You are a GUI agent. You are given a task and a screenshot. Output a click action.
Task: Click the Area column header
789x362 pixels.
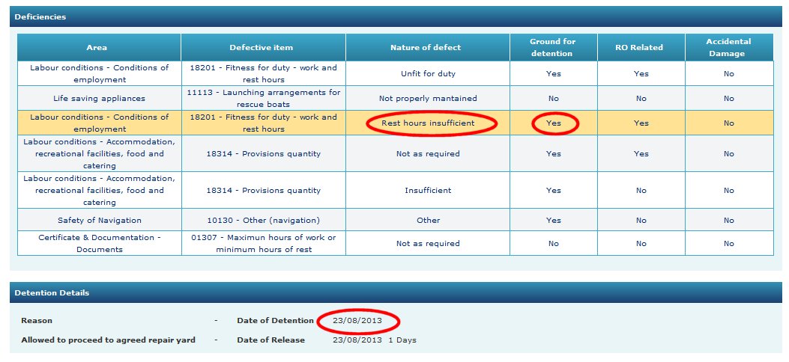click(100, 48)
